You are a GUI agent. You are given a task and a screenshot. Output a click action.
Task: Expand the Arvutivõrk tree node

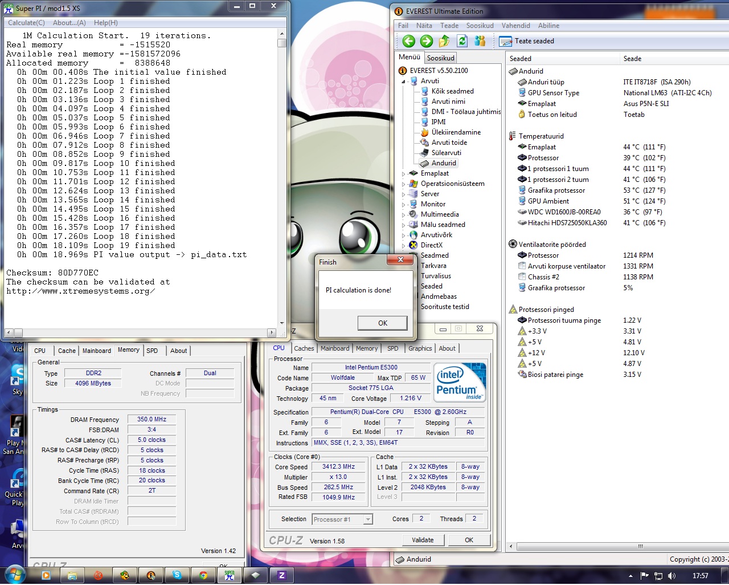coord(403,235)
